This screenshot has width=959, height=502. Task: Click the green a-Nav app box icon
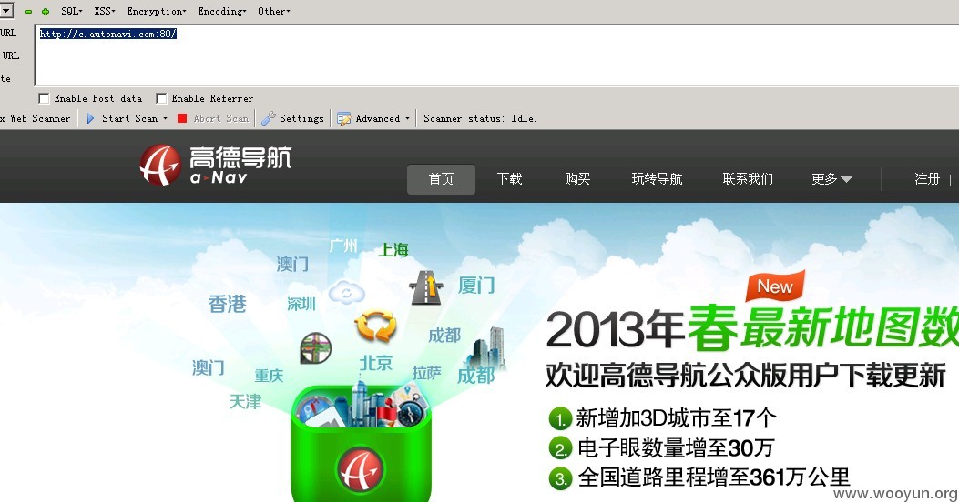coord(361,444)
